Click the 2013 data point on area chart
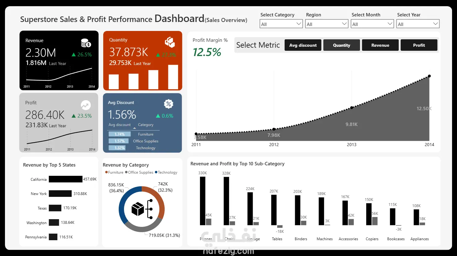 pyautogui.click(x=352, y=108)
